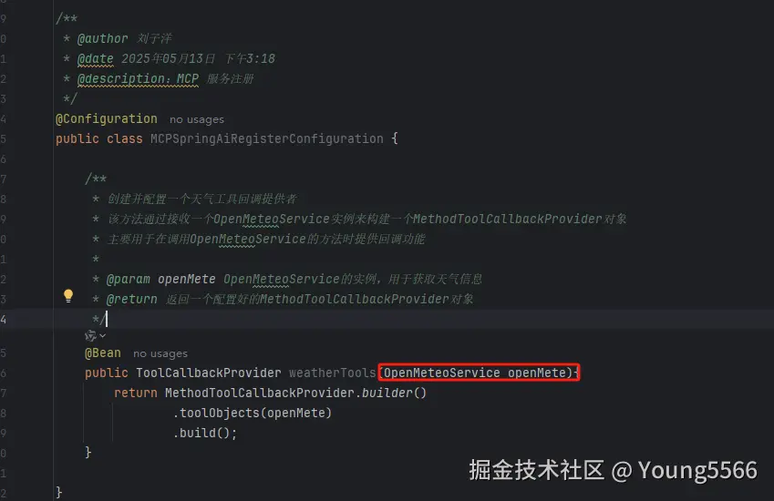The height and width of the screenshot is (501, 774).
Task: Click the @return Javadoc tag
Action: coord(132,300)
